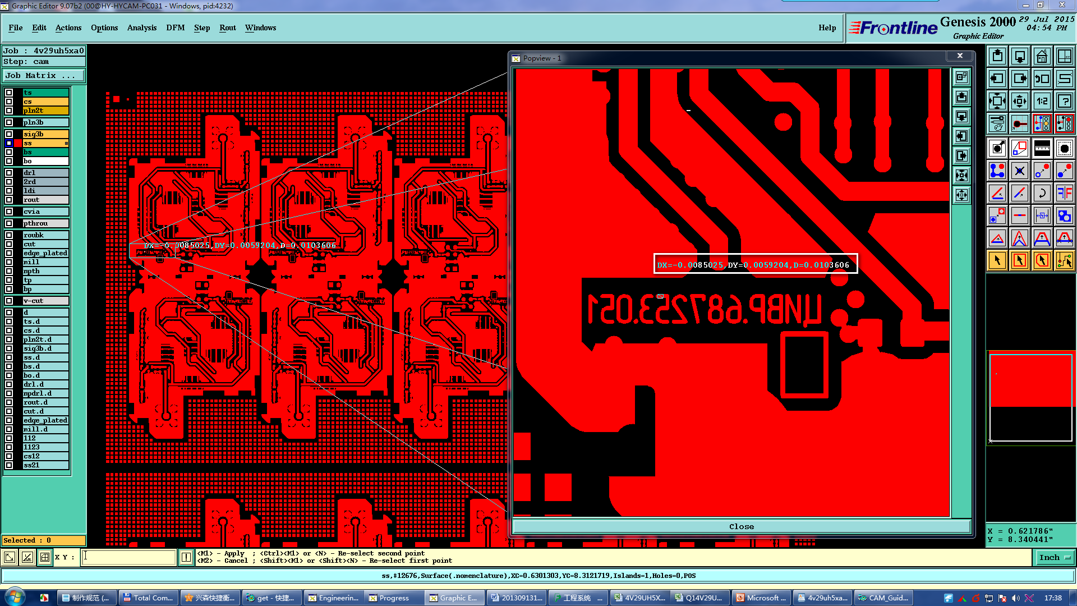The width and height of the screenshot is (1077, 606).
Task: Click the Help button
Action: pos(826,27)
